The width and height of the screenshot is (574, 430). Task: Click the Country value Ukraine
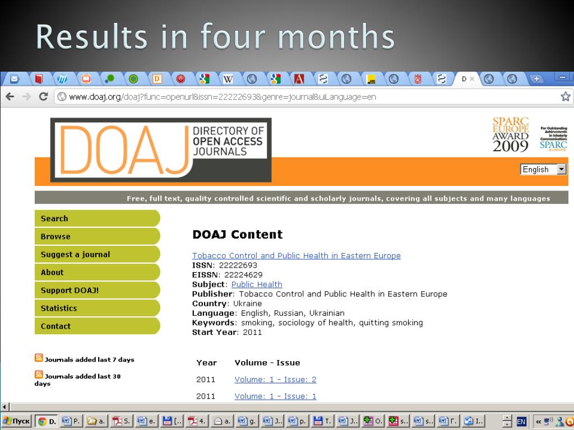pos(247,303)
